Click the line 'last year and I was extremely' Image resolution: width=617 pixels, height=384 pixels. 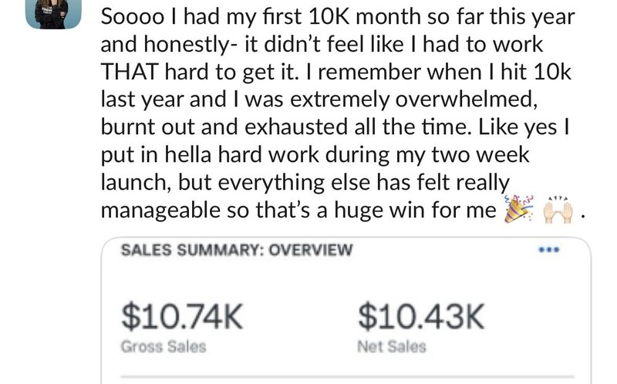[x=319, y=99]
